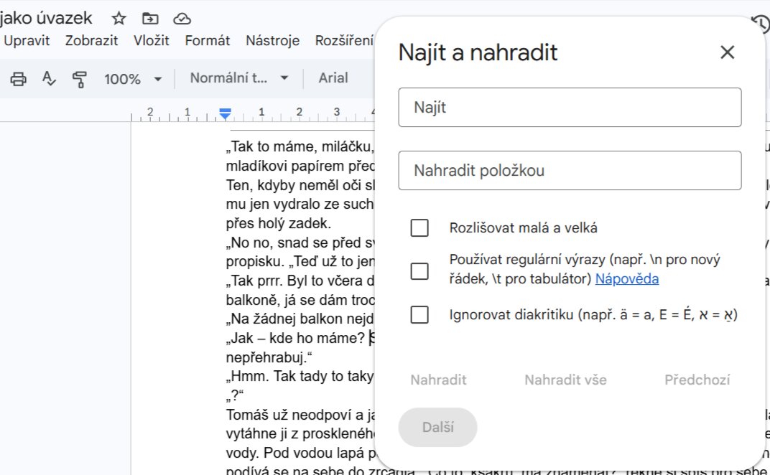Image resolution: width=770 pixels, height=475 pixels.
Task: Open the Formát menu
Action: pos(208,40)
